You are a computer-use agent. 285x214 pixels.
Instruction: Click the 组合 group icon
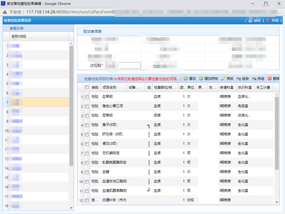tap(239, 79)
